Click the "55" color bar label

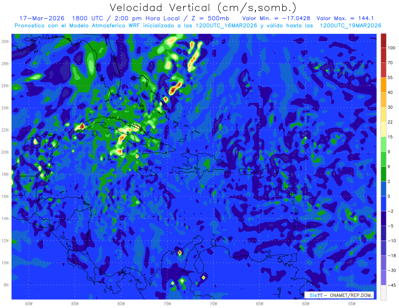390,77
